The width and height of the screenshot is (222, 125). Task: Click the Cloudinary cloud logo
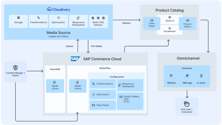tap(49, 9)
